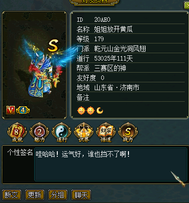Click the golden S rank on portrait
Viewport: 189px width, 203px height.
pyautogui.click(x=53, y=45)
